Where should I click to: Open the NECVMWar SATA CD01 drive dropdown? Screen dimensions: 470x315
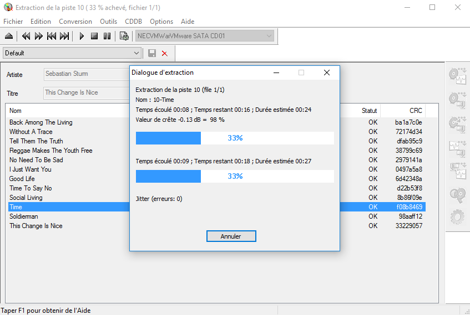click(x=269, y=36)
